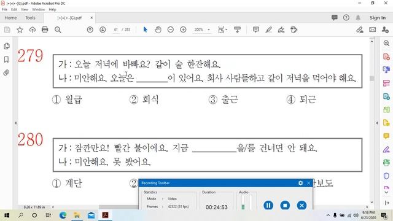Open the notifications bell
This screenshot has width=393, height=221.
(x=358, y=18)
